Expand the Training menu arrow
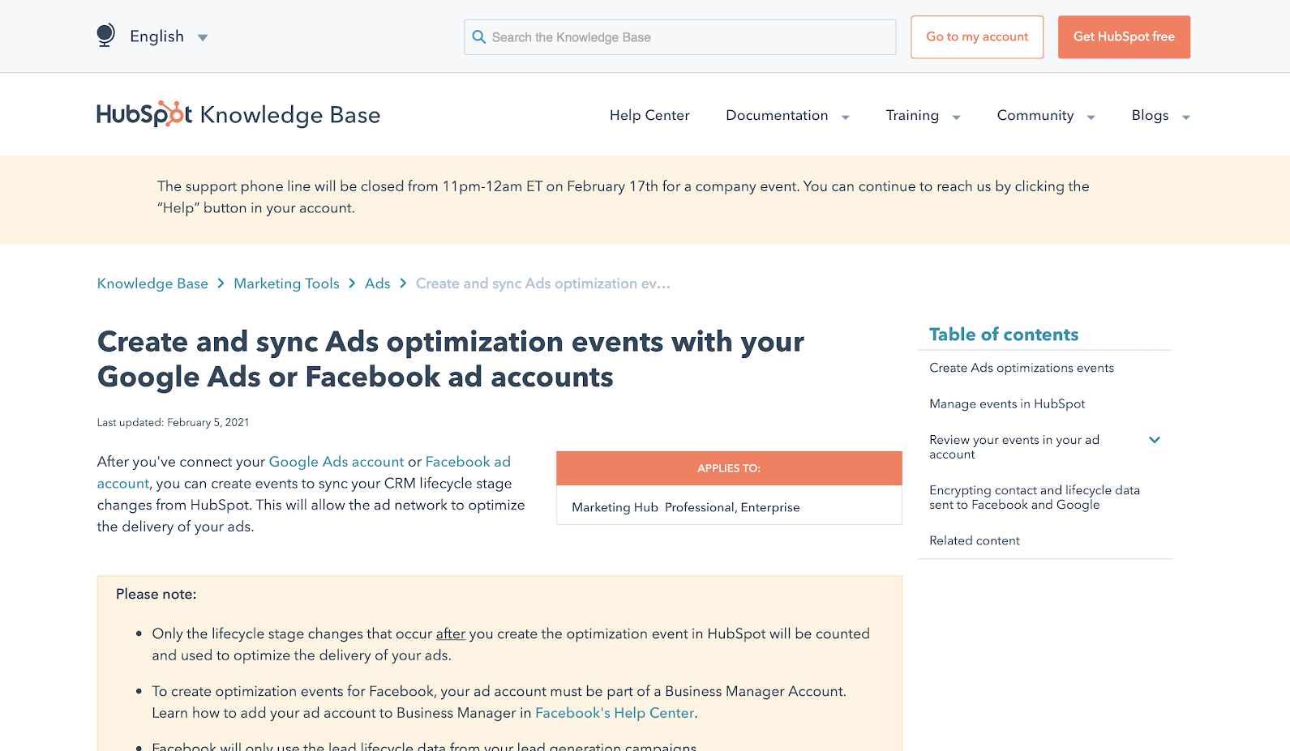Image resolution: width=1290 pixels, height=751 pixels. 956,117
